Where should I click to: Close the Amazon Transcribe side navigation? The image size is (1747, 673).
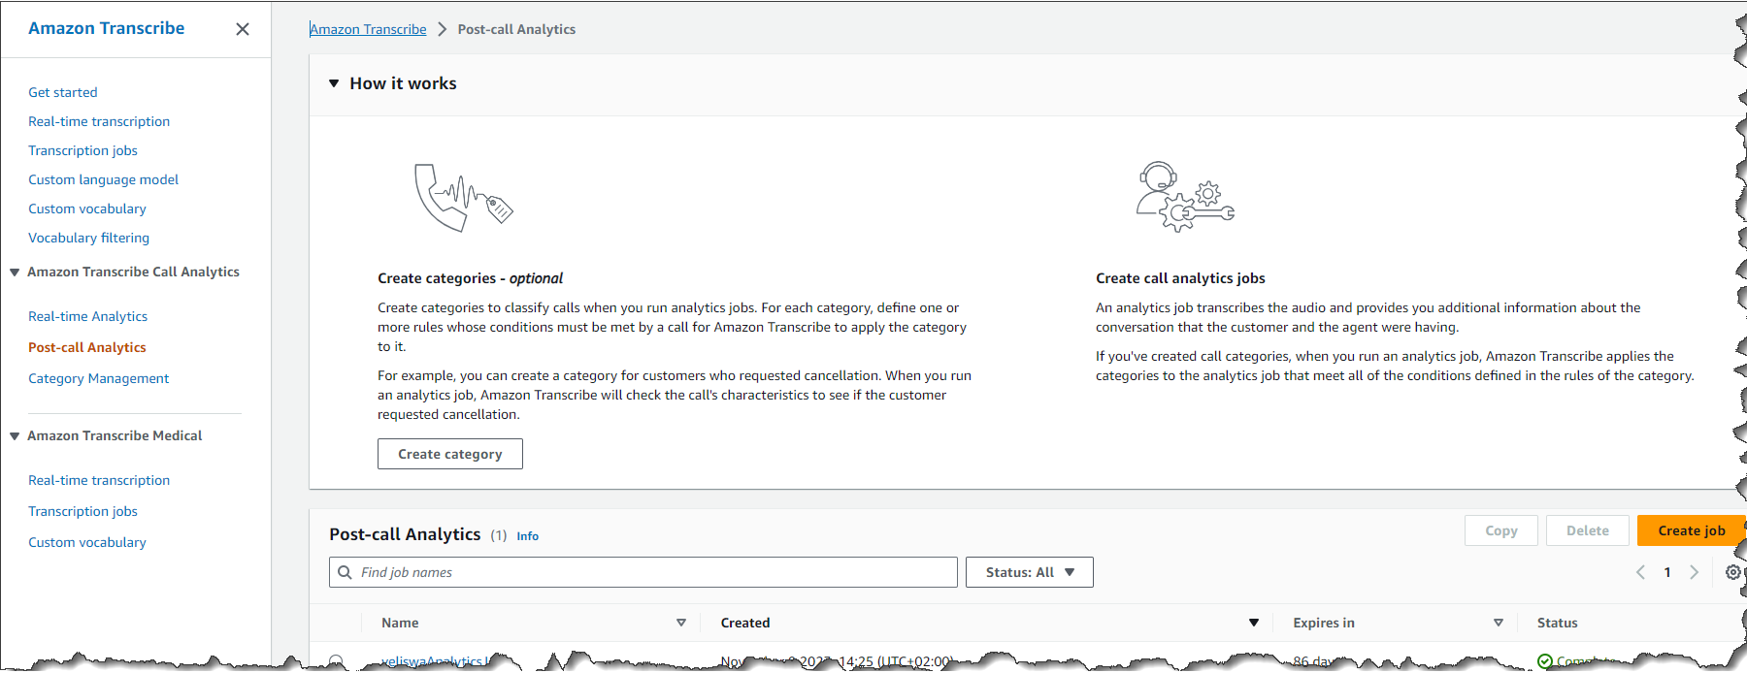click(x=243, y=29)
